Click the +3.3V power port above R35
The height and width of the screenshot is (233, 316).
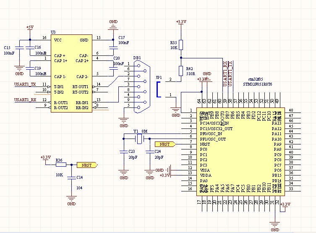tap(181, 22)
